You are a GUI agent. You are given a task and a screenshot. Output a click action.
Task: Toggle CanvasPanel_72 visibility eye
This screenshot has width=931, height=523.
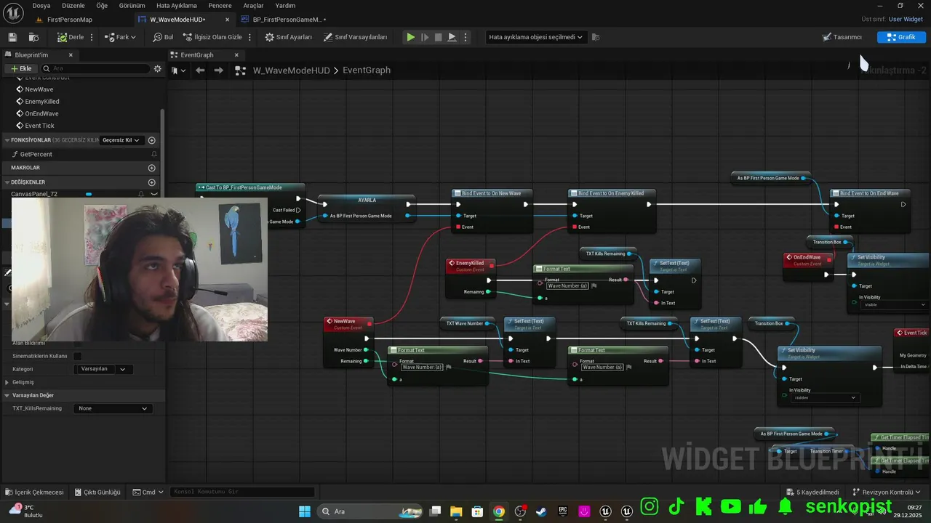[153, 194]
